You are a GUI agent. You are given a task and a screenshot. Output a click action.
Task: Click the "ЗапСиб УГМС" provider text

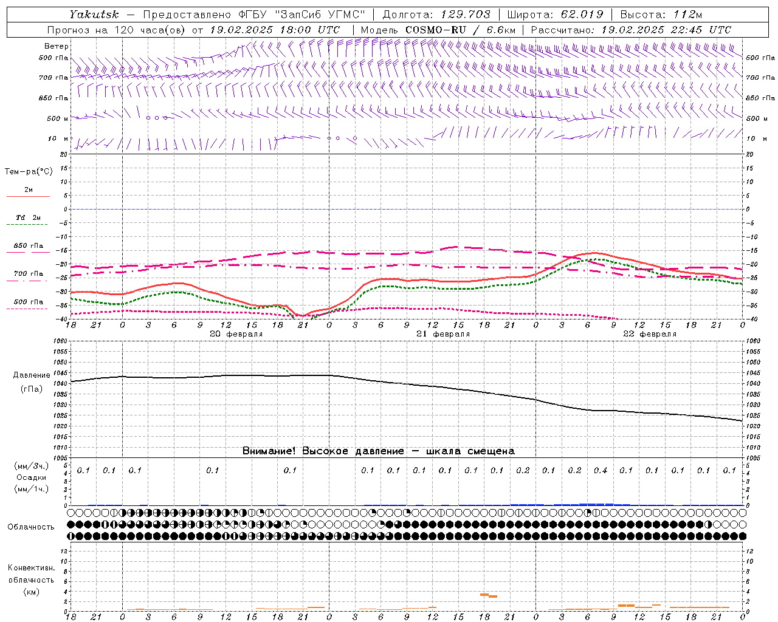click(320, 15)
